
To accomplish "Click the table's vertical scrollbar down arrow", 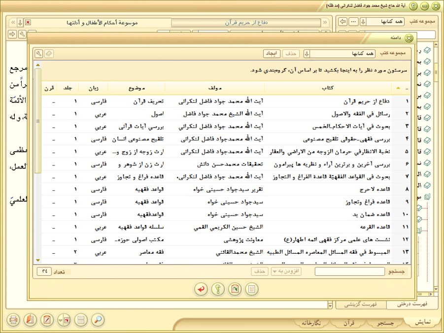I will 38,260.
